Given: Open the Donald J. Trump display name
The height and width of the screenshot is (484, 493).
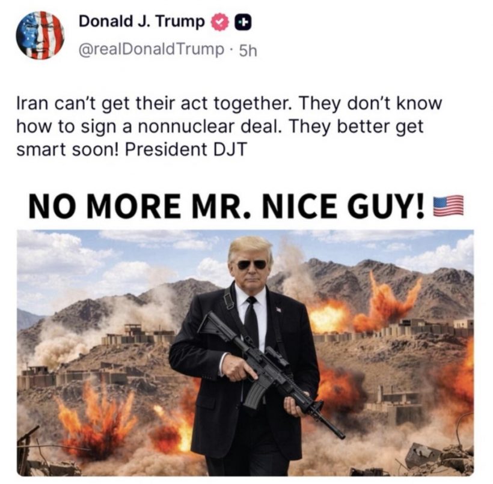Looking at the screenshot, I should 141,22.
